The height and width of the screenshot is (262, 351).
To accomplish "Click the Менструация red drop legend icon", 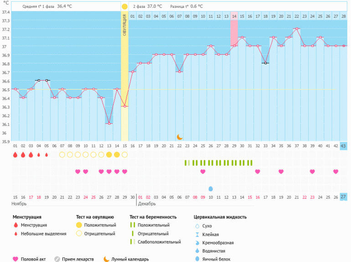I will tap(16, 225).
